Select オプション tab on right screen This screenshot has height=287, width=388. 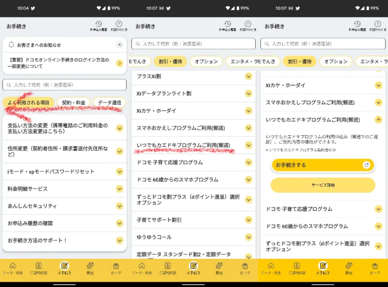336,62
